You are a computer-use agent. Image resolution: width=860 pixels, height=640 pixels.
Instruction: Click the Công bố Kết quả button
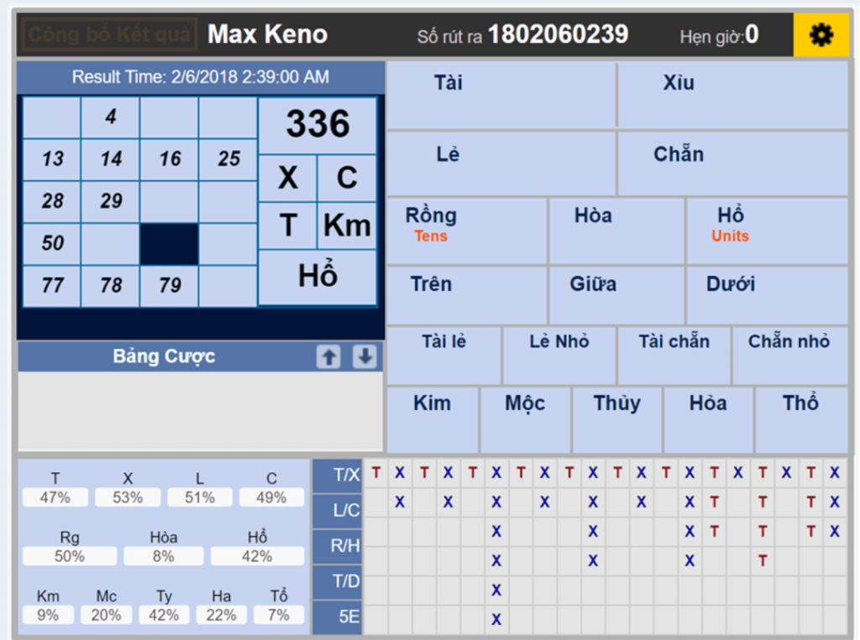coord(109,34)
